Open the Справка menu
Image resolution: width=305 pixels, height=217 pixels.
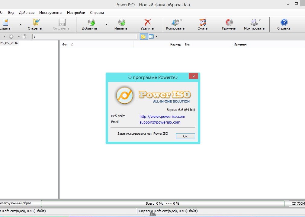click(97, 13)
